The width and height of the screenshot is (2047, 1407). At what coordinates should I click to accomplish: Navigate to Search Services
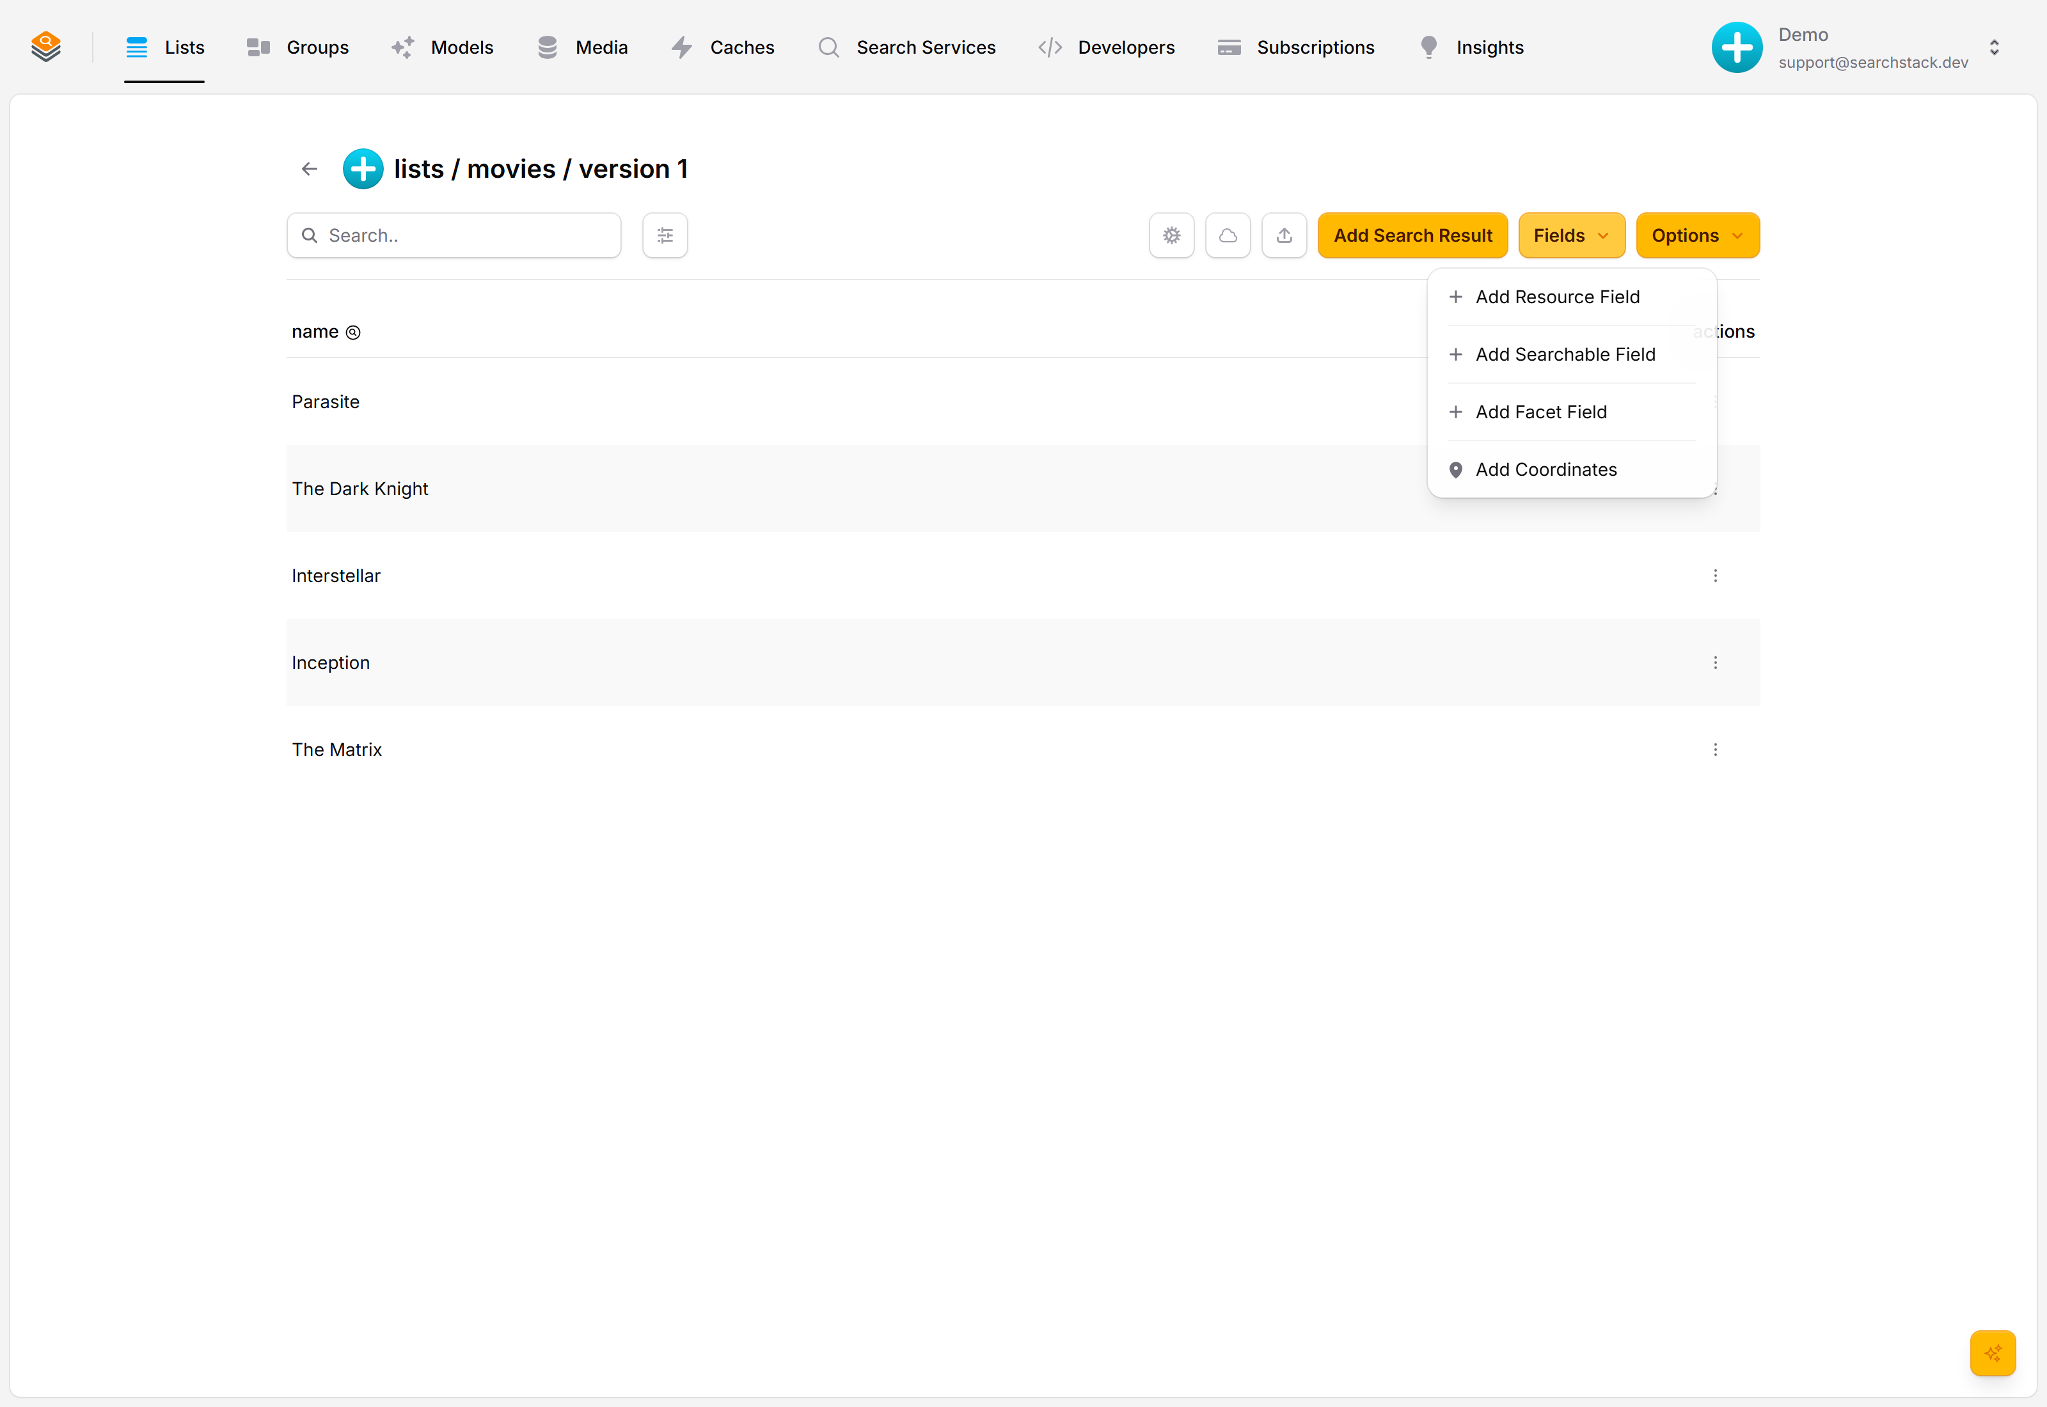pyautogui.click(x=907, y=47)
